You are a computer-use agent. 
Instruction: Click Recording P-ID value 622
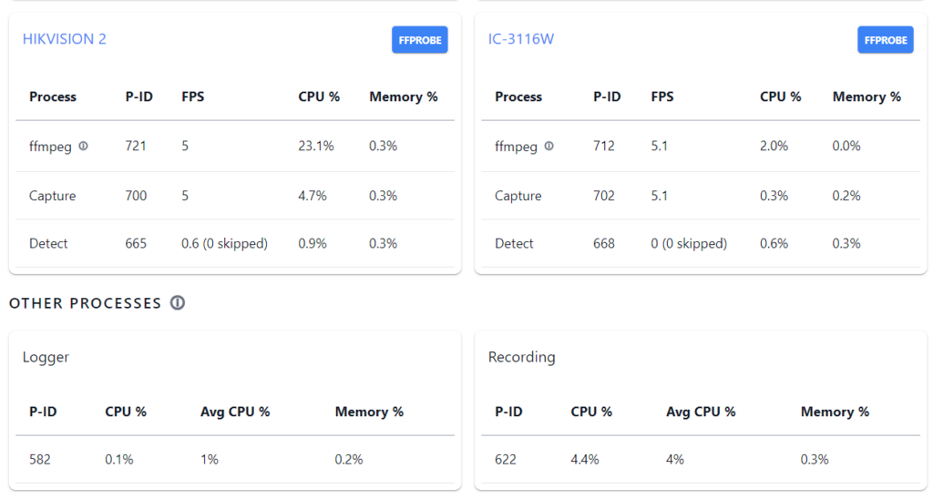505,459
